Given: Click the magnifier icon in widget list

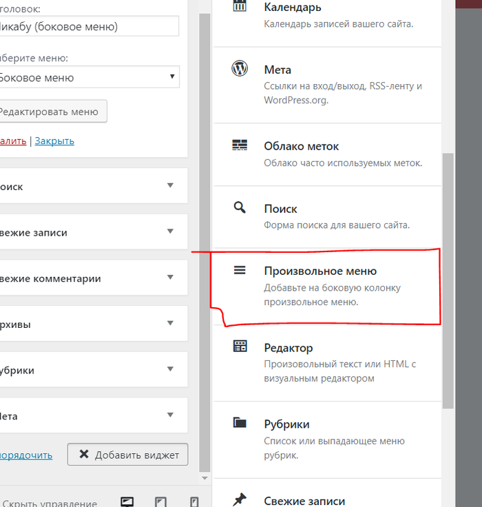Looking at the screenshot, I should pos(240,207).
